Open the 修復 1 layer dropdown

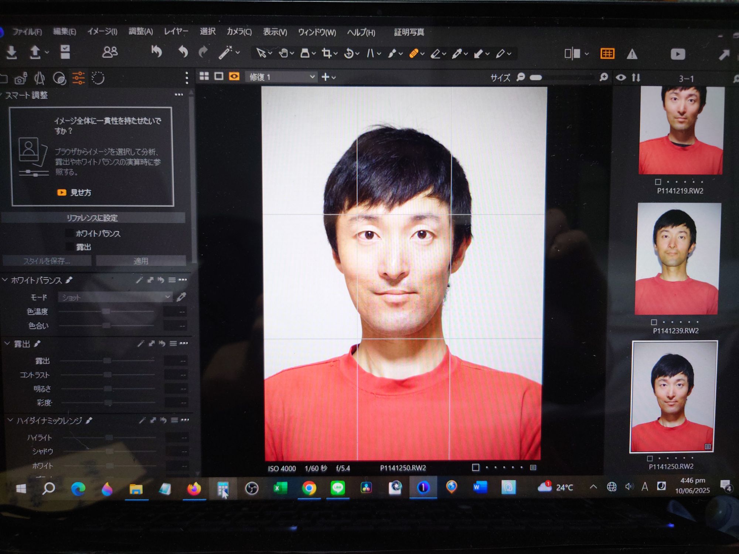[281, 77]
